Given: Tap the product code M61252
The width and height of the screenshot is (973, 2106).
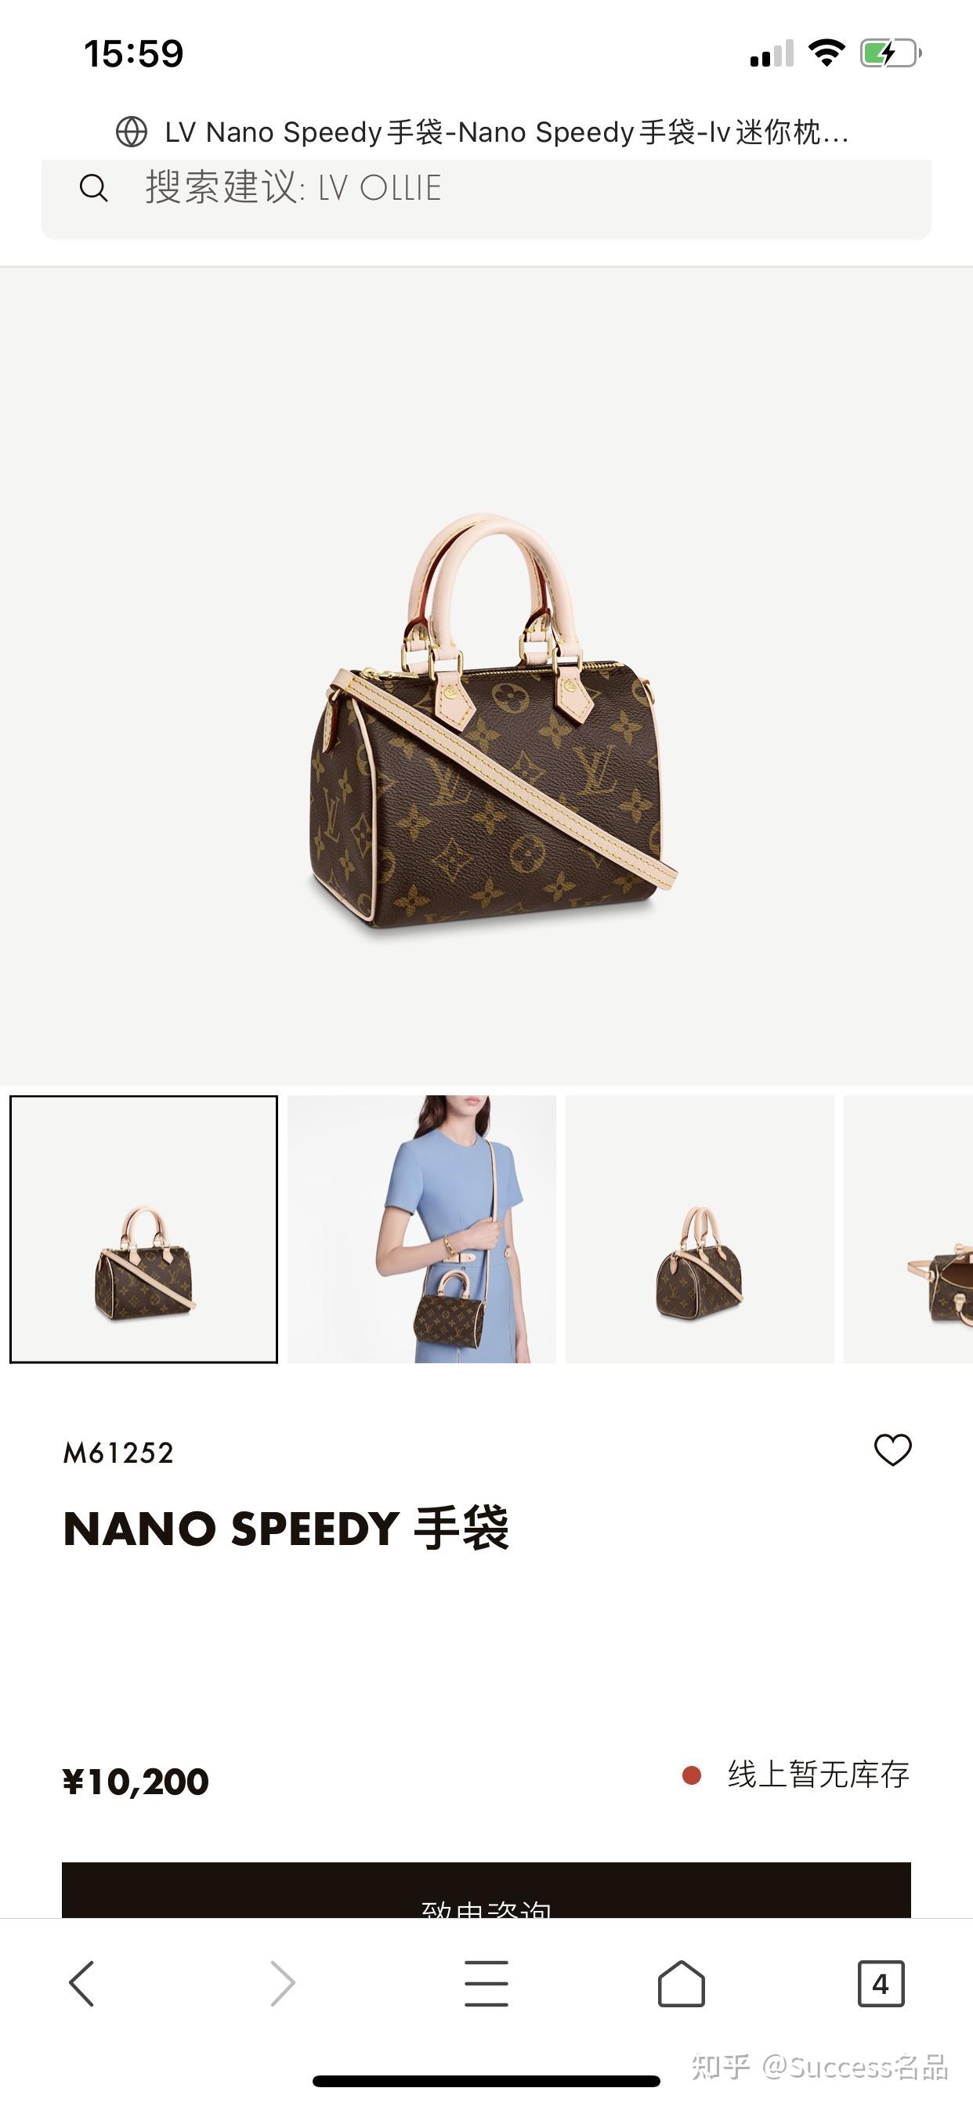Looking at the screenshot, I should 118,1453.
